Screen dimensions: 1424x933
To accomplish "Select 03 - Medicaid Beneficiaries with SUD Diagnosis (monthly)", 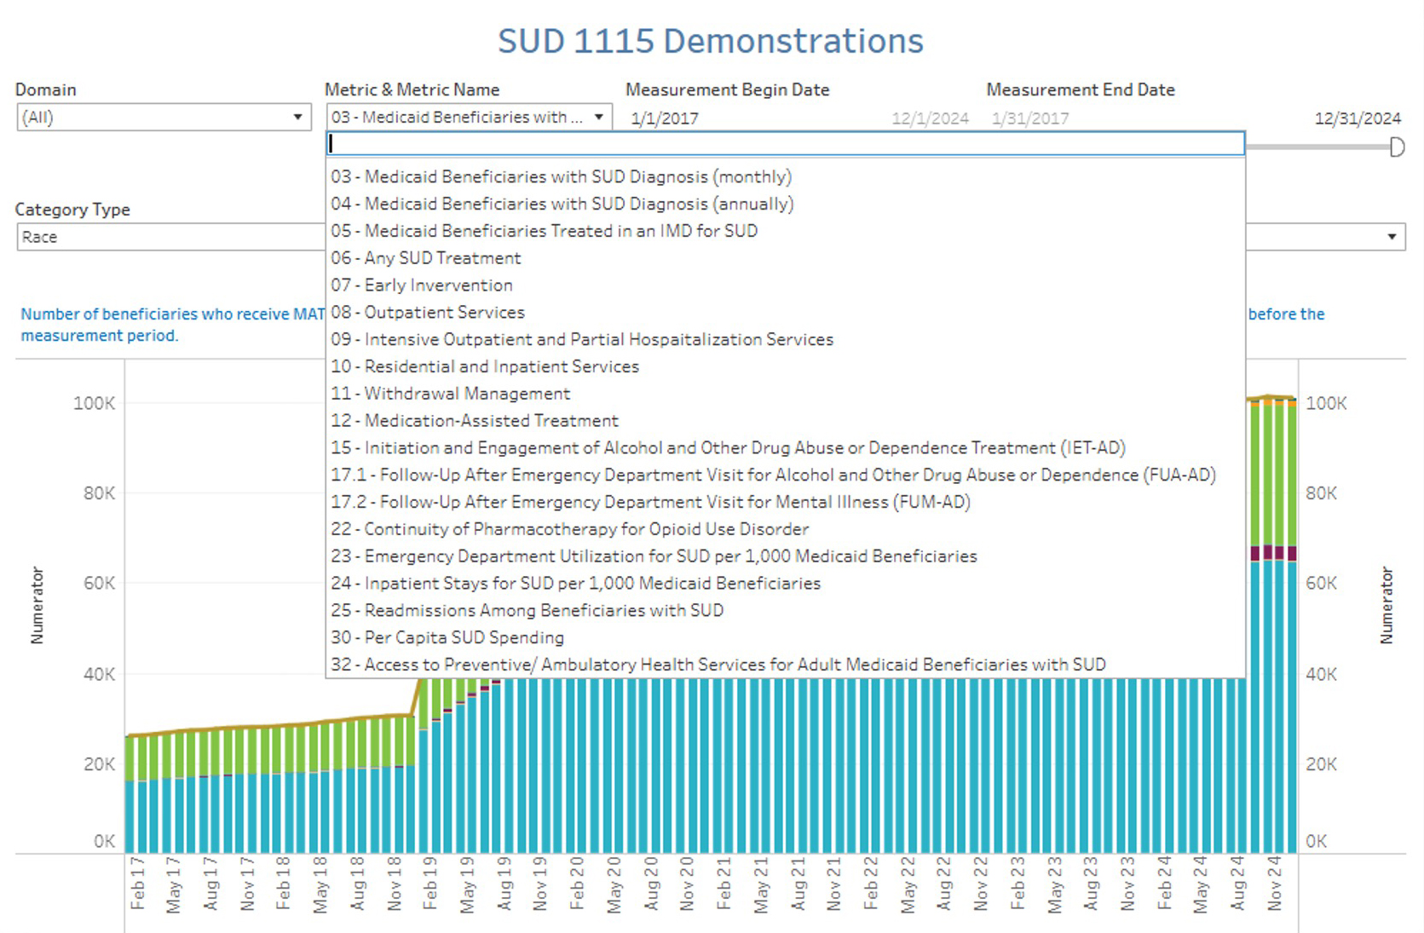I will [561, 177].
